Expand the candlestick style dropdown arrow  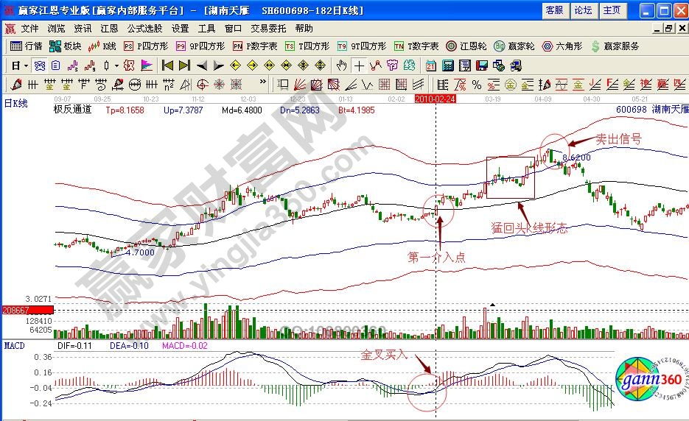116,66
